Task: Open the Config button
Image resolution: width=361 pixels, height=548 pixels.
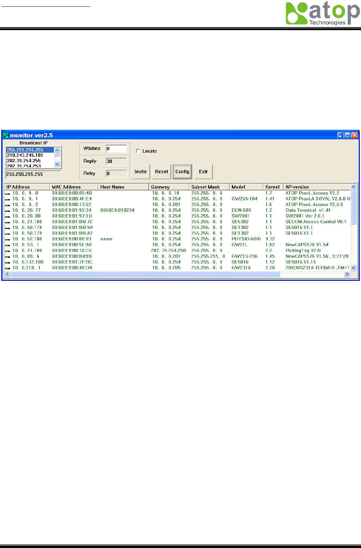Action: pos(182,172)
